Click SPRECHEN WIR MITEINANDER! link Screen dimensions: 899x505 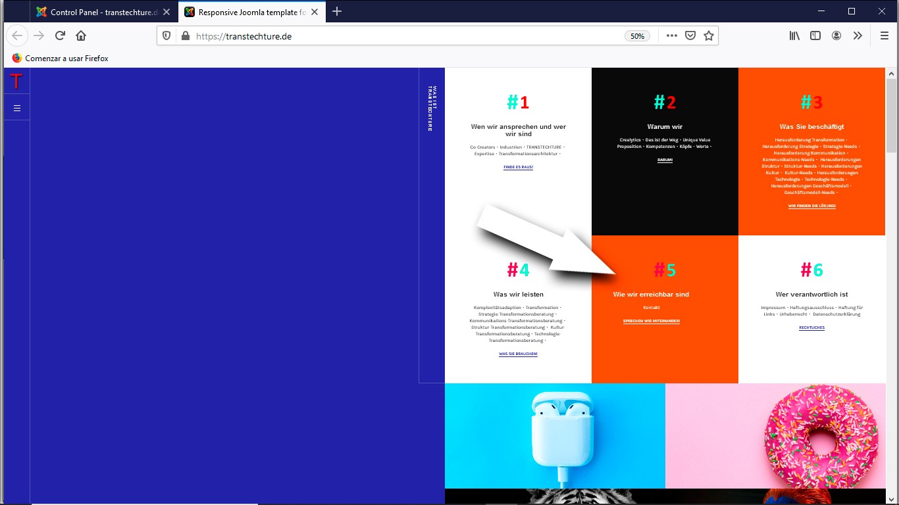tap(652, 322)
